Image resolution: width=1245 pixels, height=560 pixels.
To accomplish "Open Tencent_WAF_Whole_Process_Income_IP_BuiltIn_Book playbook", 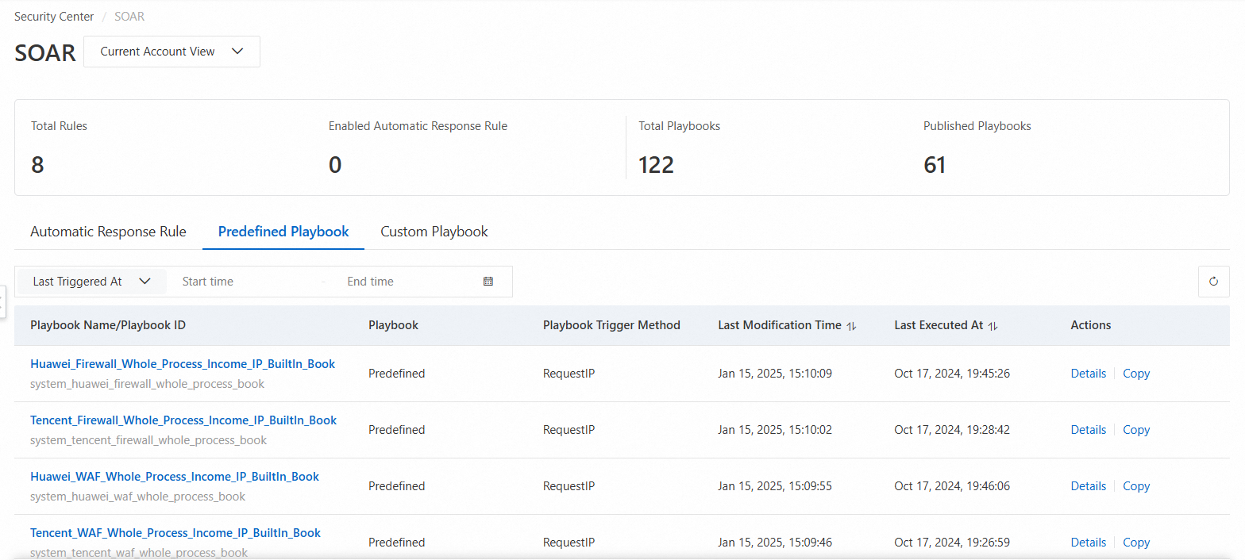I will [x=175, y=533].
